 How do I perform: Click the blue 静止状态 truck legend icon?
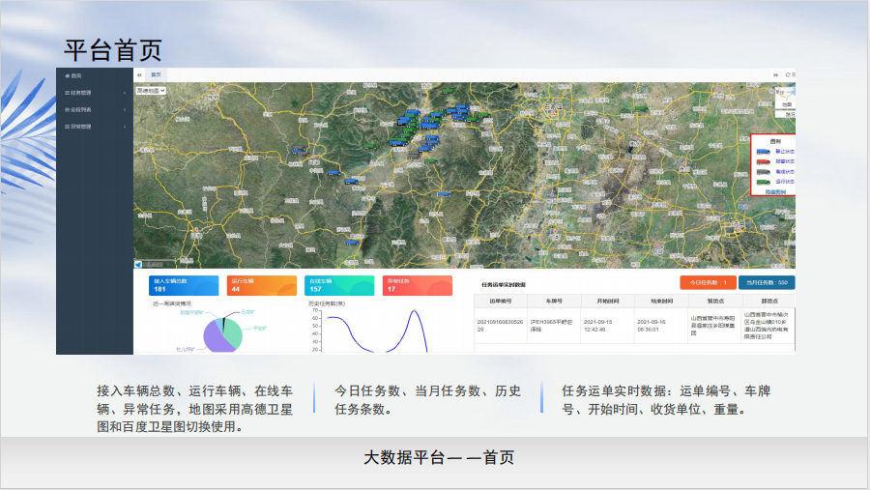point(764,152)
